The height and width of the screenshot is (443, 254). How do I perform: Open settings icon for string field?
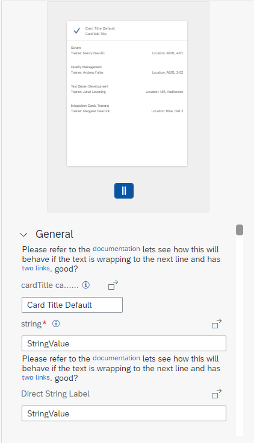(217, 323)
